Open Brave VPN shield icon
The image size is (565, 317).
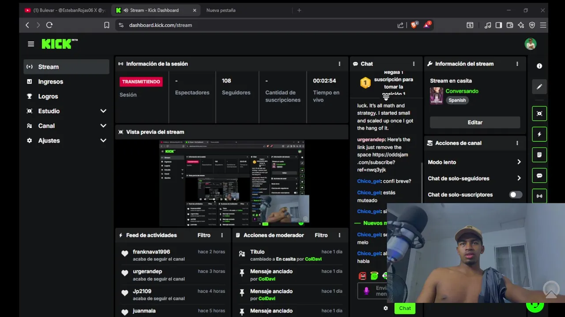pos(532,25)
